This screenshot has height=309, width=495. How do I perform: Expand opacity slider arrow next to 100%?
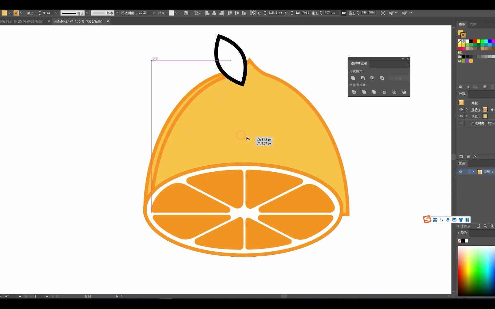pyautogui.click(x=154, y=13)
